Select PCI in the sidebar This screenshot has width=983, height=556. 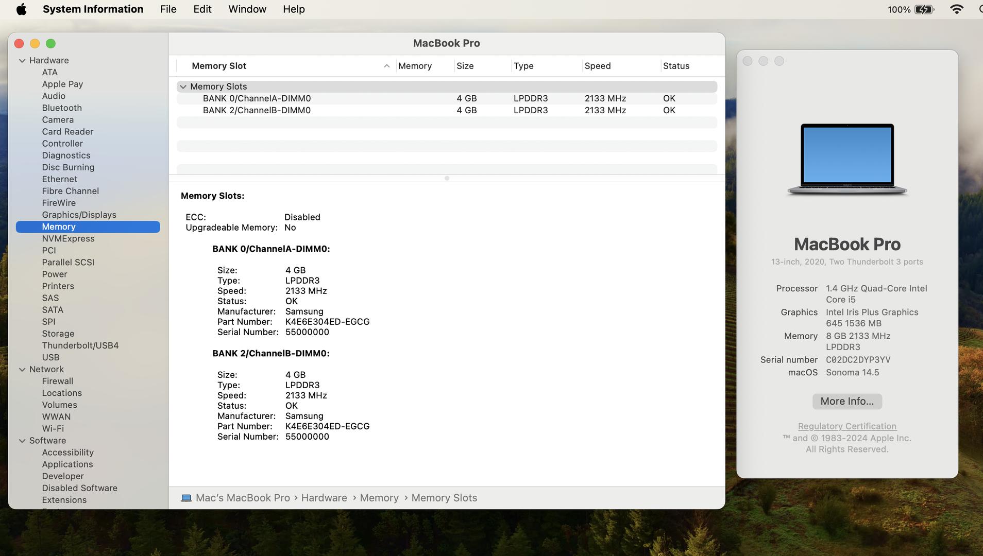tap(49, 251)
